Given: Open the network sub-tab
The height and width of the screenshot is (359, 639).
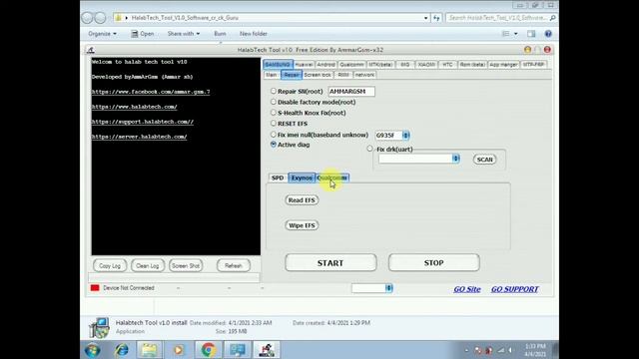Looking at the screenshot, I should tap(364, 75).
